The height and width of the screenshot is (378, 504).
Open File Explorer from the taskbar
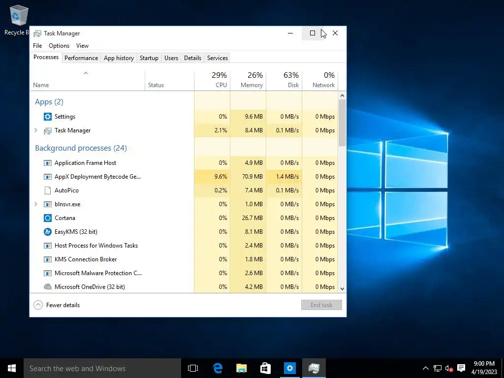tap(241, 368)
